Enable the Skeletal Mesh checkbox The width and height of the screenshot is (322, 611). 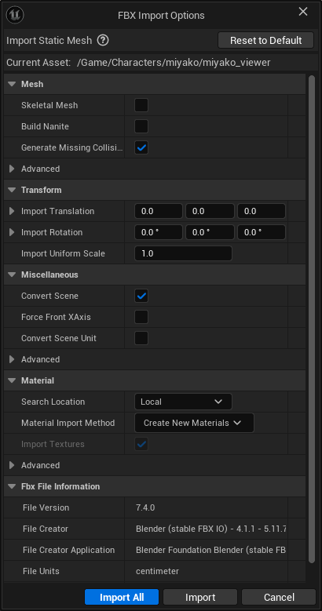[141, 105]
